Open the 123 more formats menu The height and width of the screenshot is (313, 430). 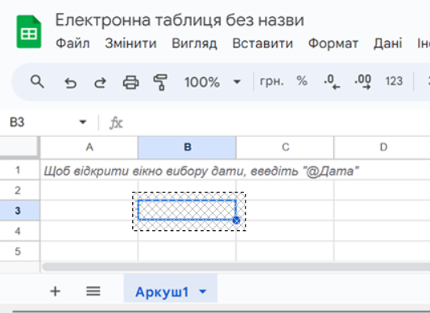pos(394,81)
